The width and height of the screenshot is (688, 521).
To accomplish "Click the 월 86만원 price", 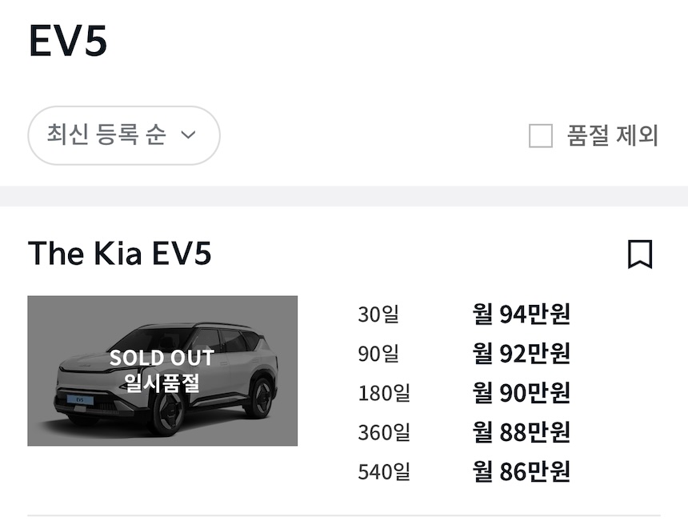I will point(521,471).
